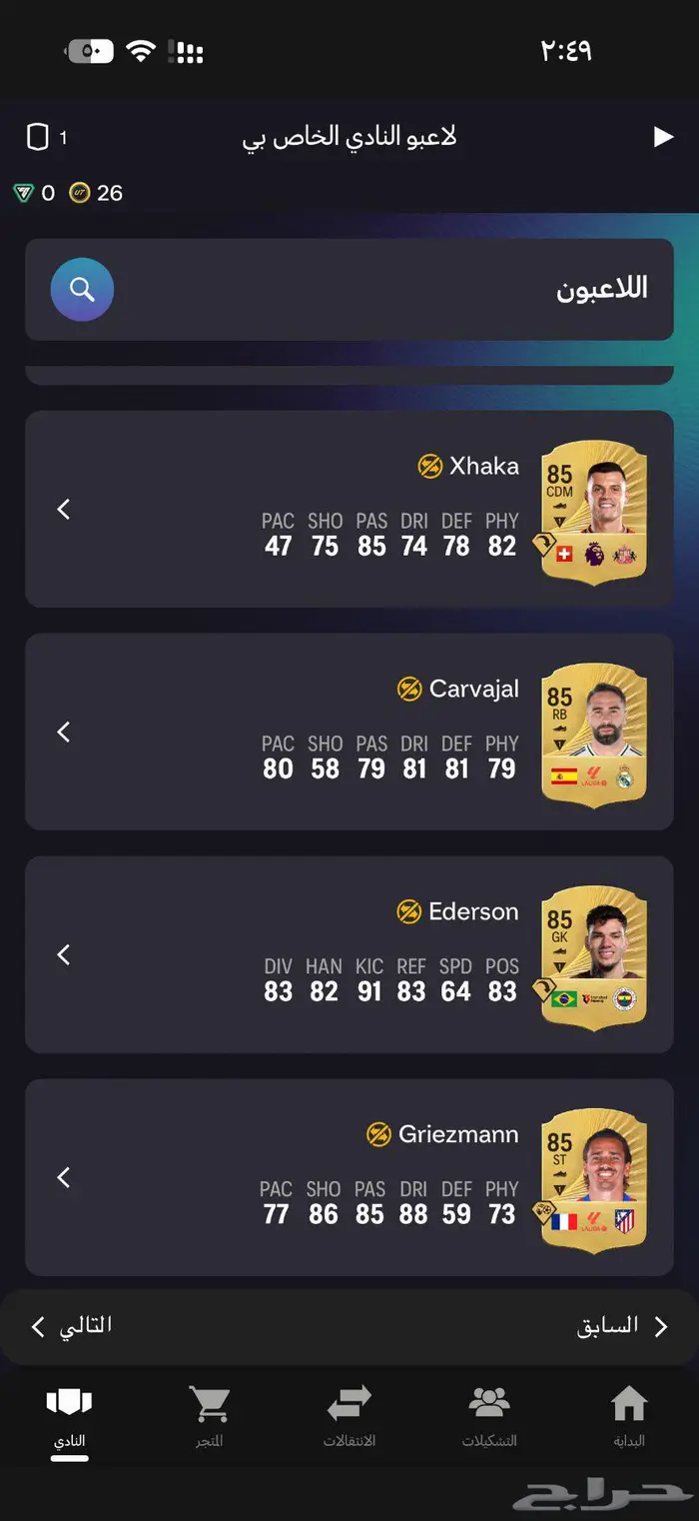Tap the card count icon at top left

(37, 137)
